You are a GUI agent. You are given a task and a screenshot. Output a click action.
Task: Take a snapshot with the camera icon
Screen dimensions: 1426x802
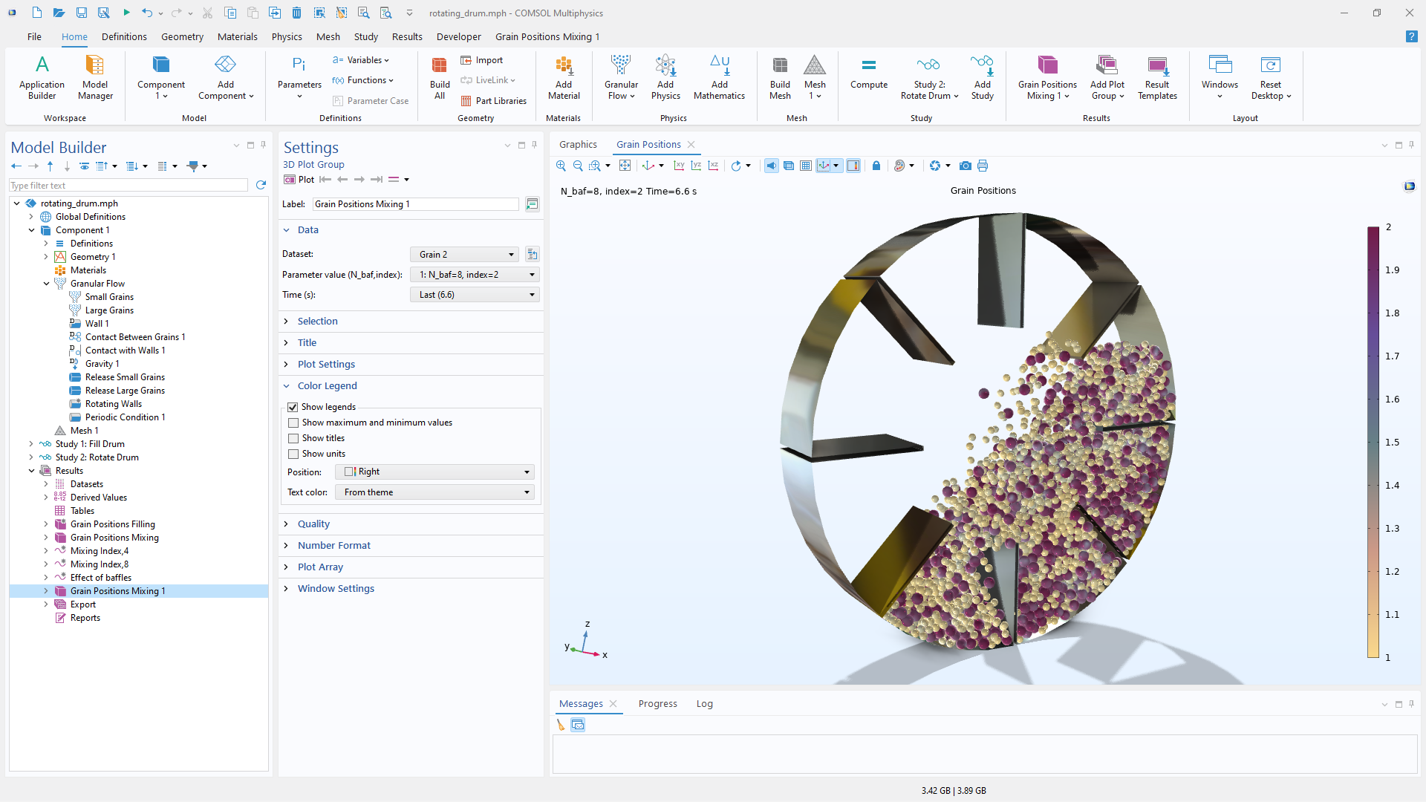tap(965, 166)
